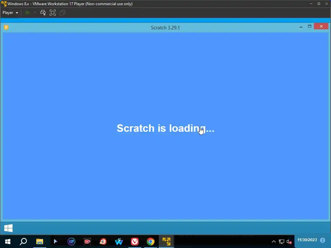Click the guest Windows 8 Start button
The image size is (331, 248).
(8, 228)
